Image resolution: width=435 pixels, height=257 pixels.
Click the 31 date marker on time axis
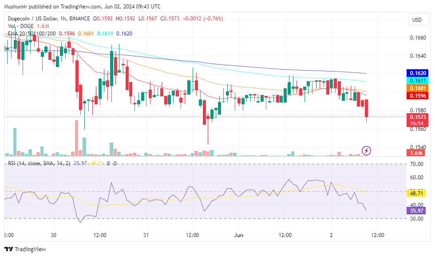coord(146,235)
